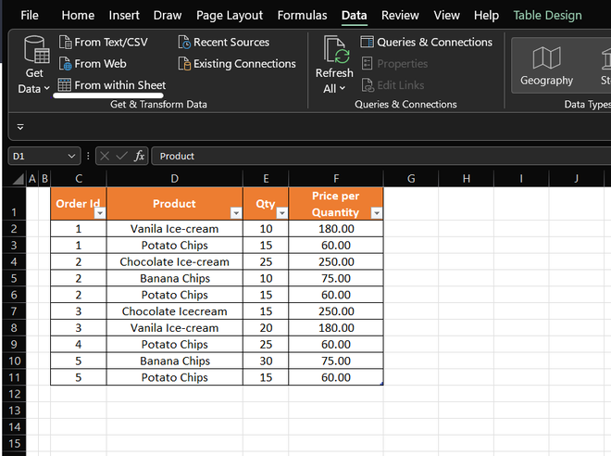Confirm entry with the checkmark icon
The width and height of the screenshot is (611, 456).
tap(121, 156)
